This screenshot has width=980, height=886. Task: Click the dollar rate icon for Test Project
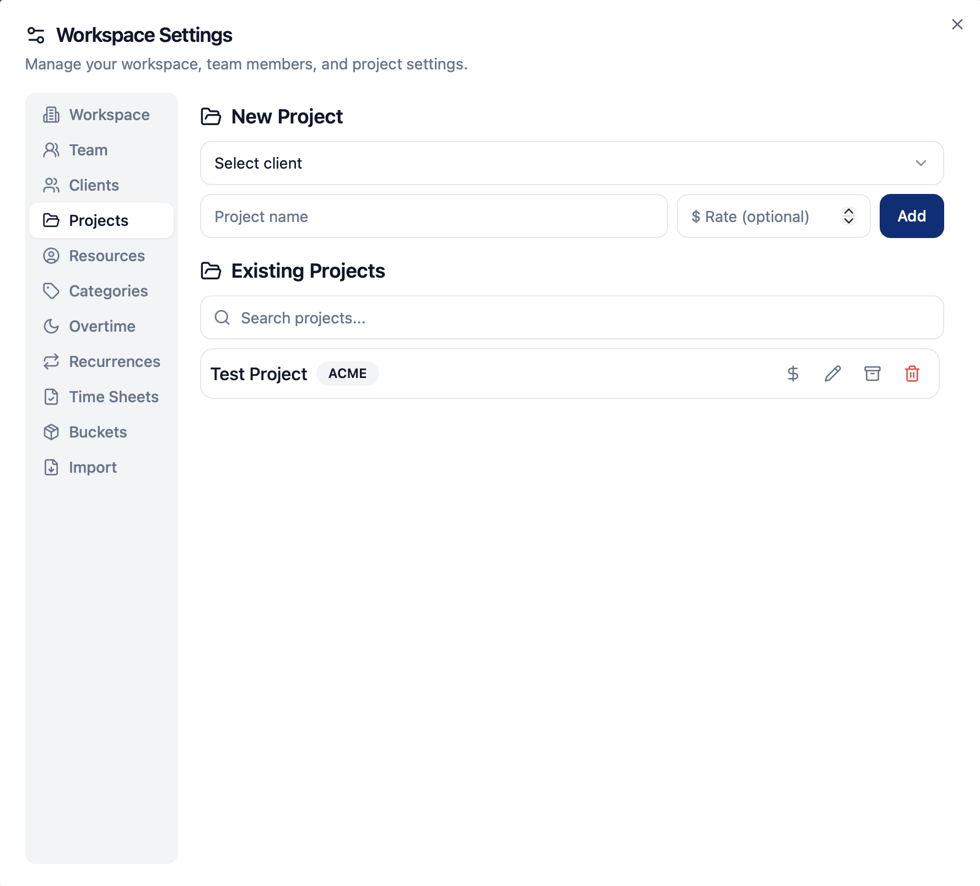(x=793, y=374)
